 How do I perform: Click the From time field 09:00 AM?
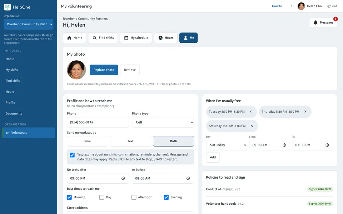[269, 145]
